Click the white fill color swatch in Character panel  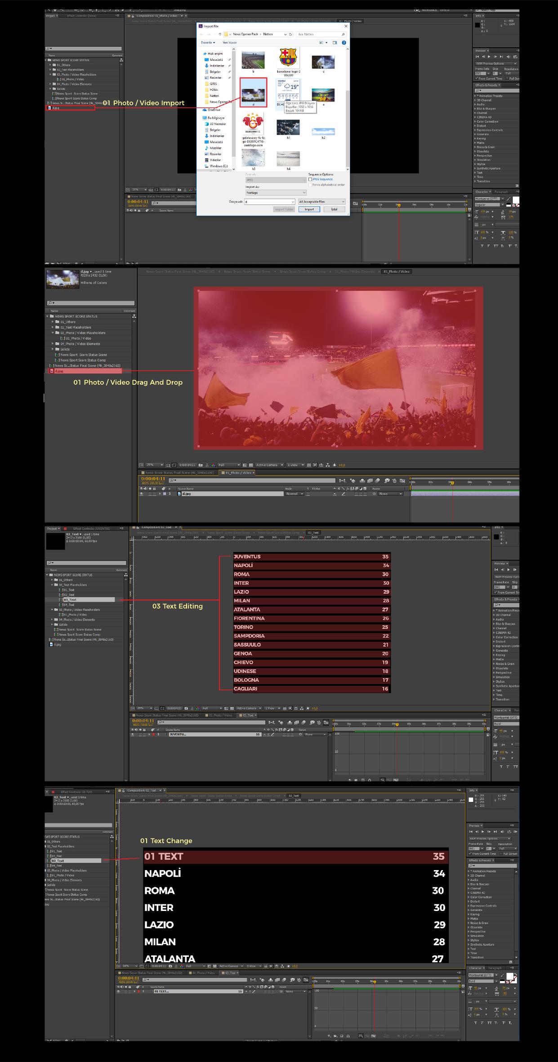[516, 200]
